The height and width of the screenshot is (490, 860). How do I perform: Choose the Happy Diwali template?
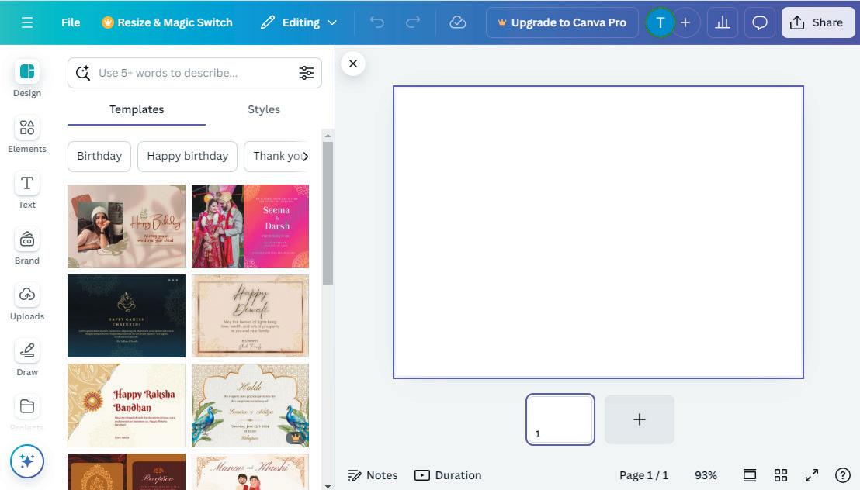point(250,316)
